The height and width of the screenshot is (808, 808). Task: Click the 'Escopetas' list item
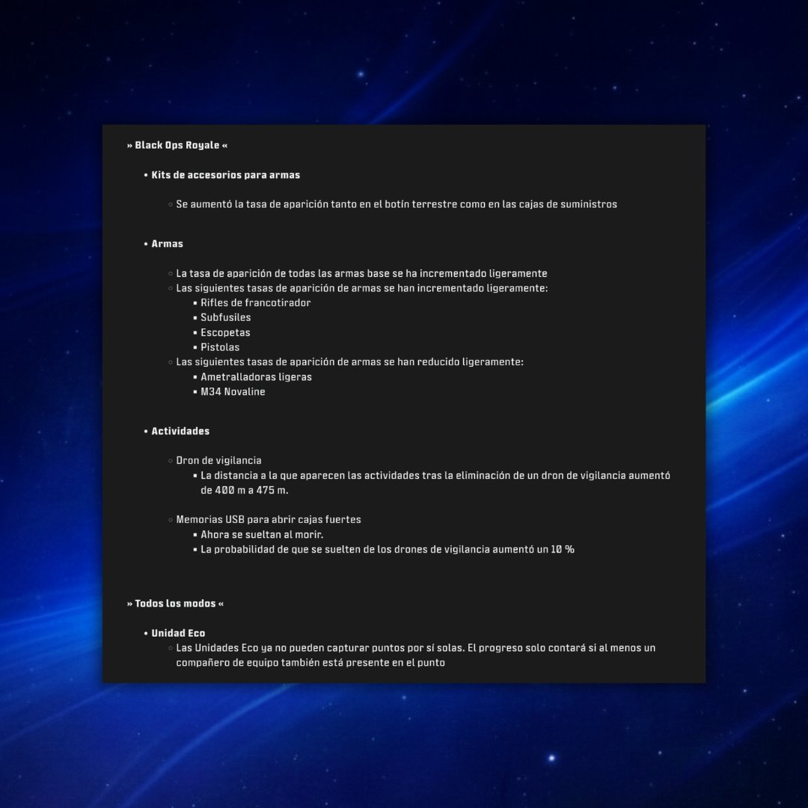click(x=225, y=332)
